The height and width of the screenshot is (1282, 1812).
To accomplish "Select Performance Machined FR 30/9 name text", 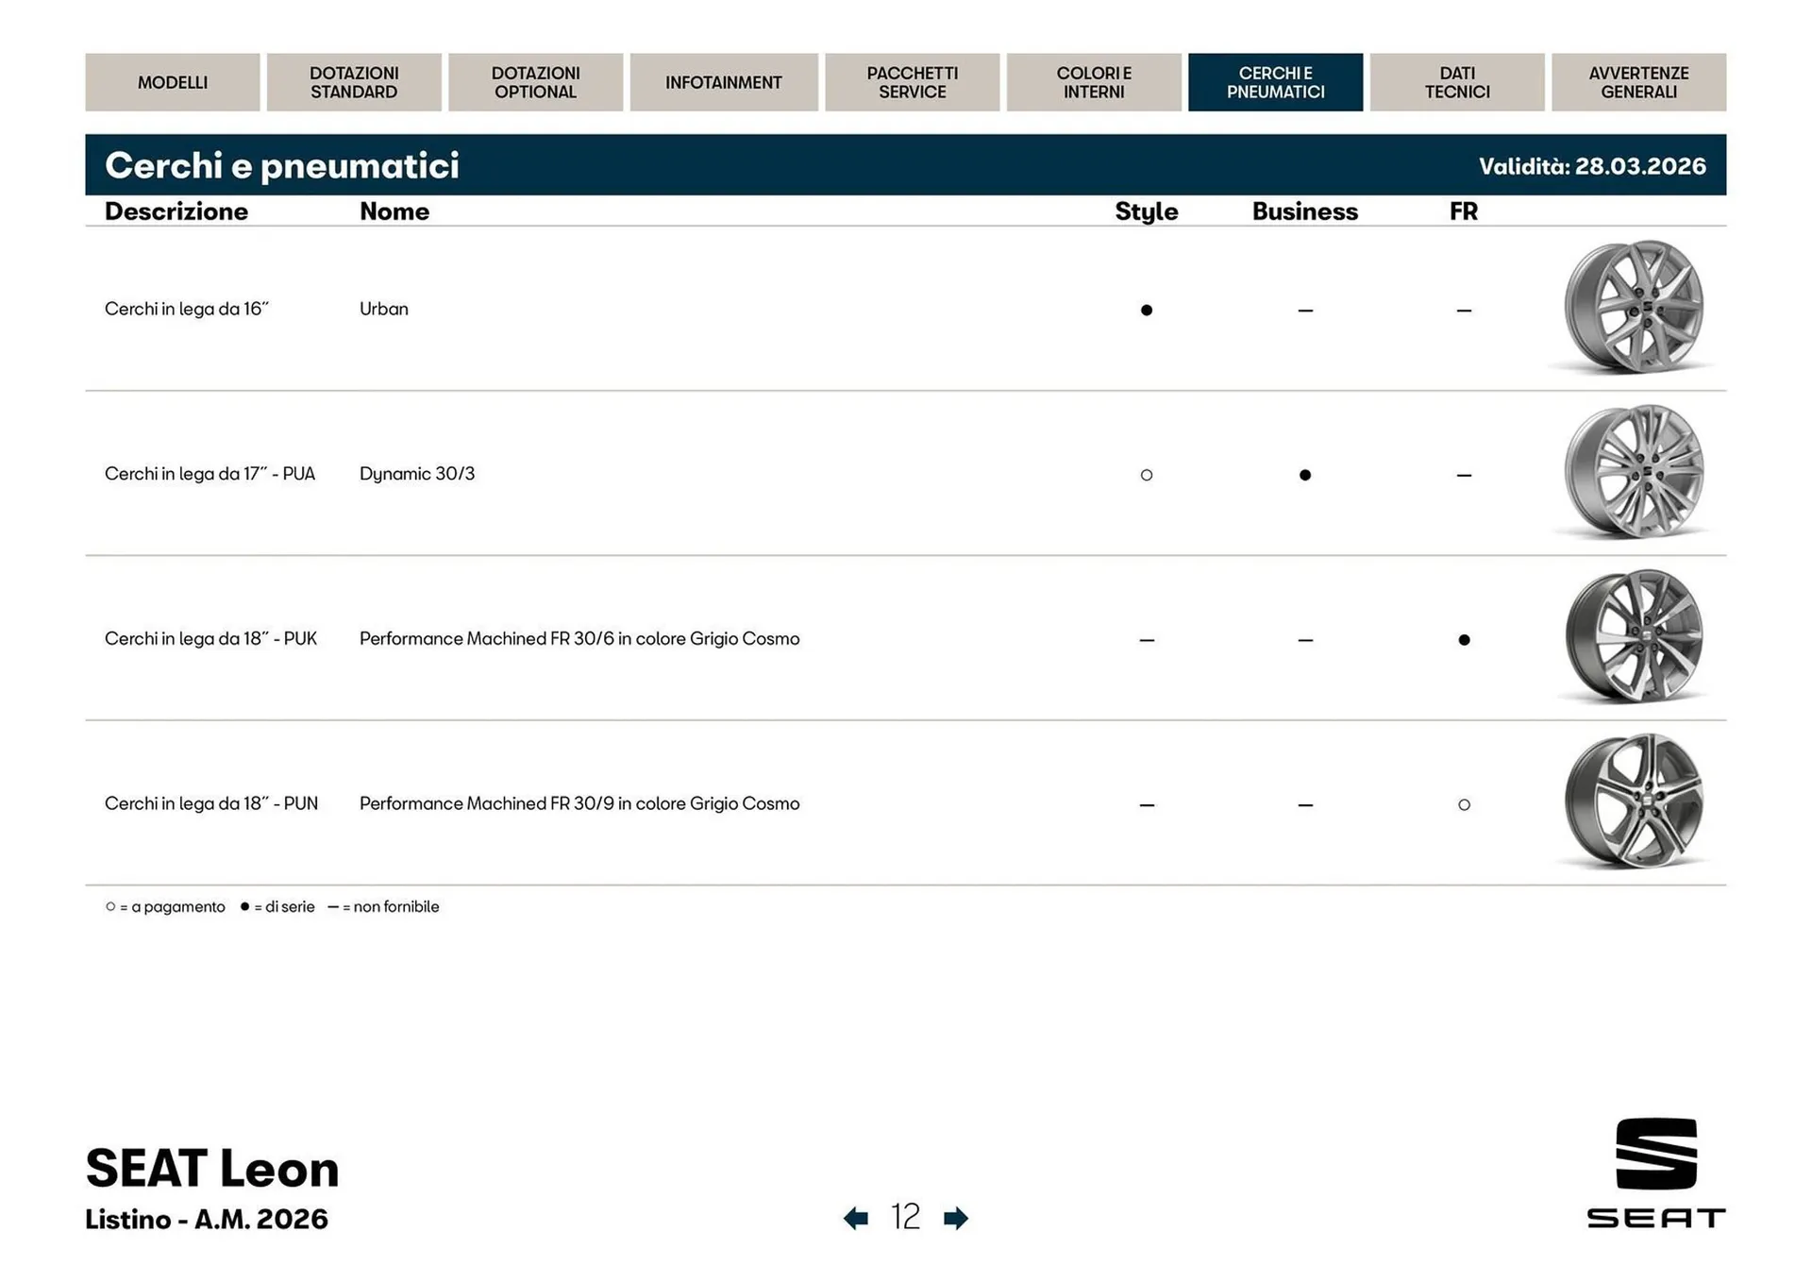I will [x=579, y=803].
